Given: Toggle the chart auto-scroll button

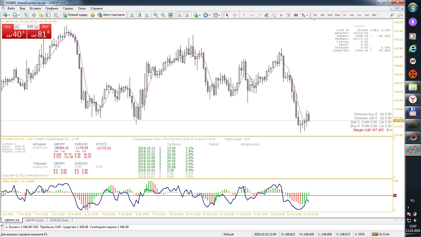Looking at the screenshot, I should 180,15.
